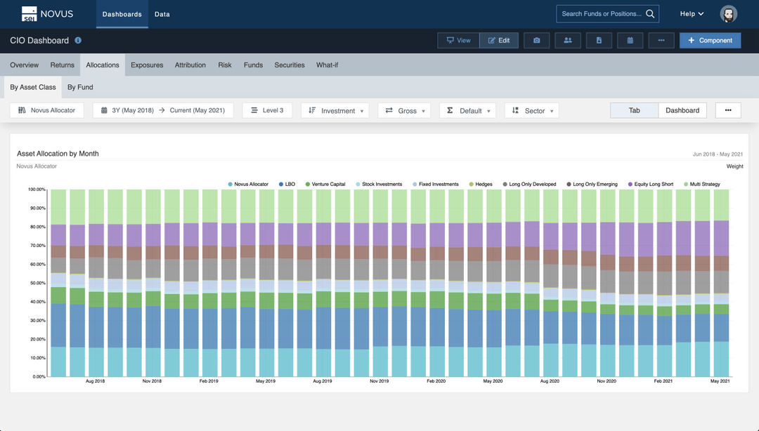Open the Investment sort dropdown
This screenshot has width=759, height=431.
coord(335,110)
